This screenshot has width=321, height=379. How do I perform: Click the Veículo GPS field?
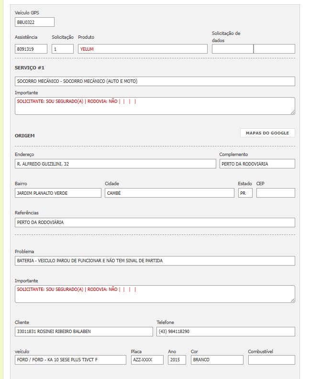pyautogui.click(x=34, y=22)
